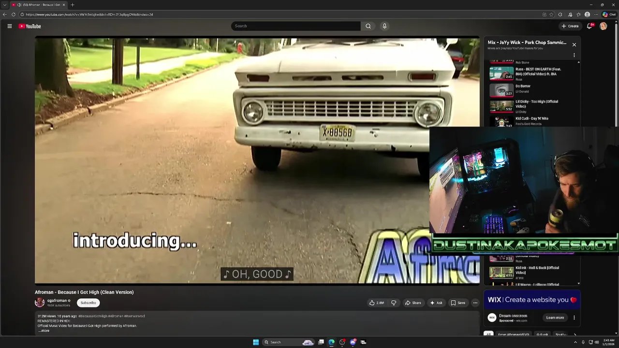Expand the description with ...more
Image resolution: width=619 pixels, height=348 pixels.
pyautogui.click(x=44, y=331)
